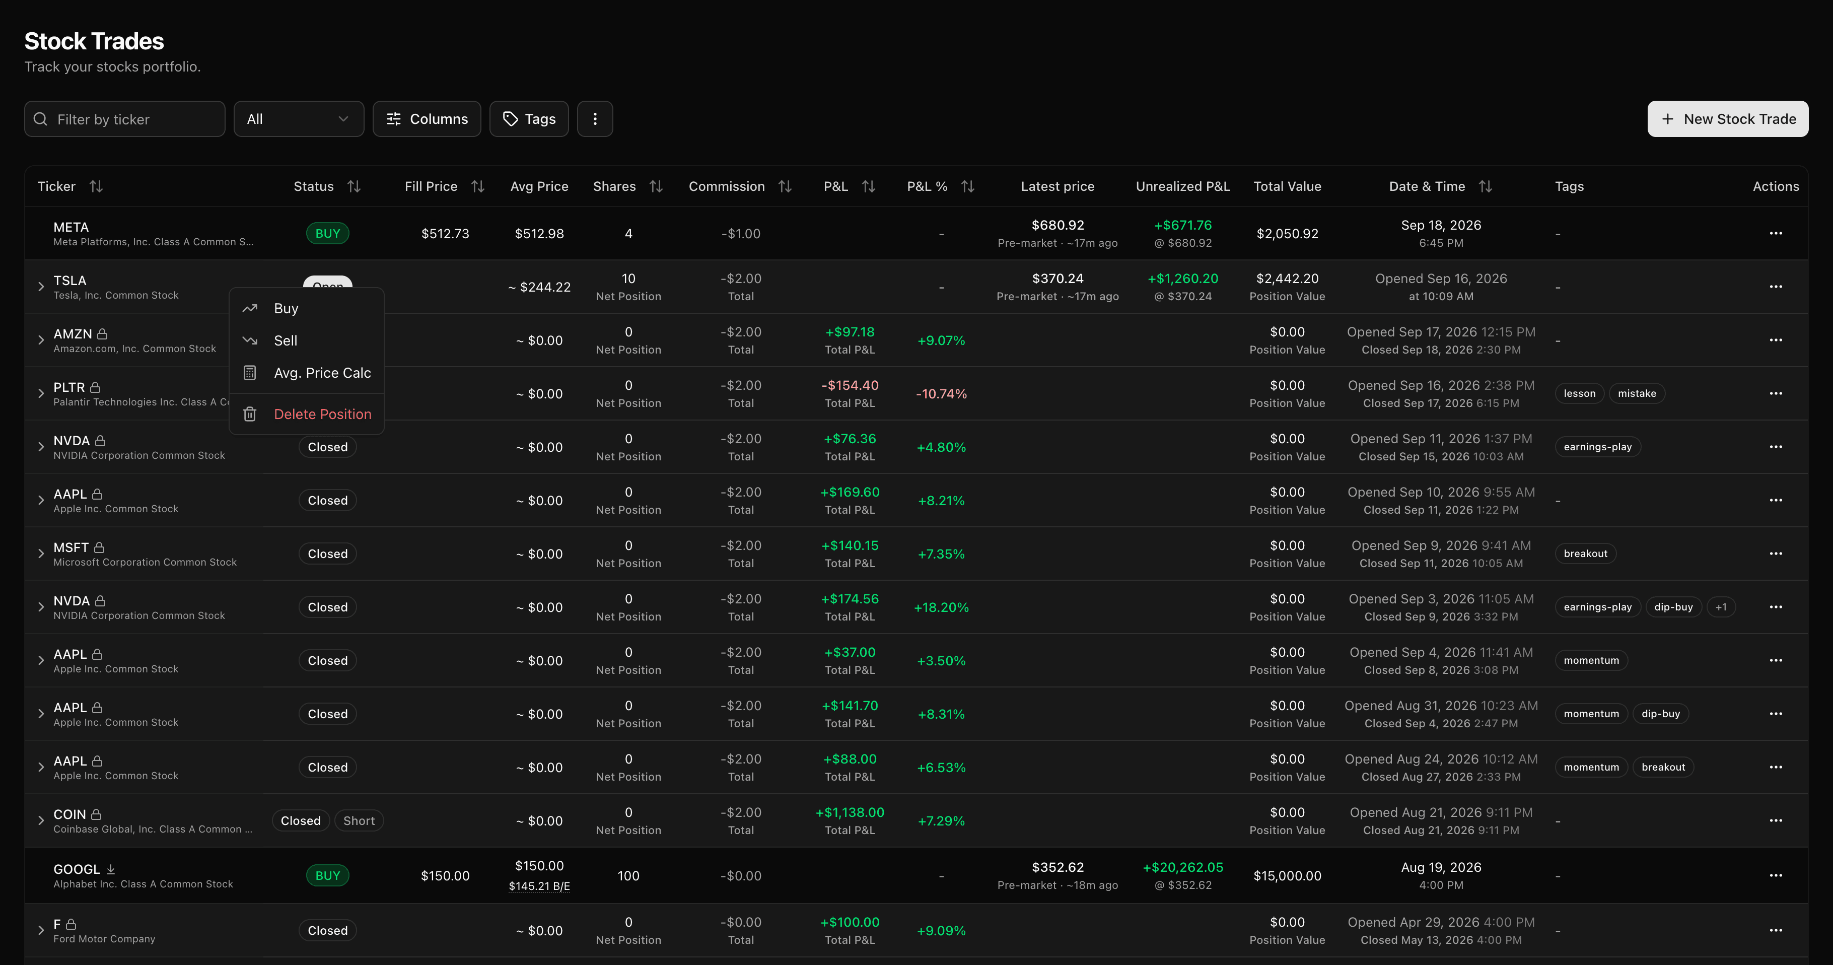Click the -$154.40 P&L on PLTR
1833x965 pixels.
coord(850,385)
